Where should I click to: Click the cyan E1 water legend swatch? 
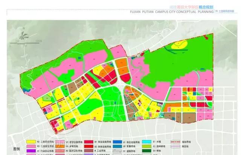click(146, 141)
